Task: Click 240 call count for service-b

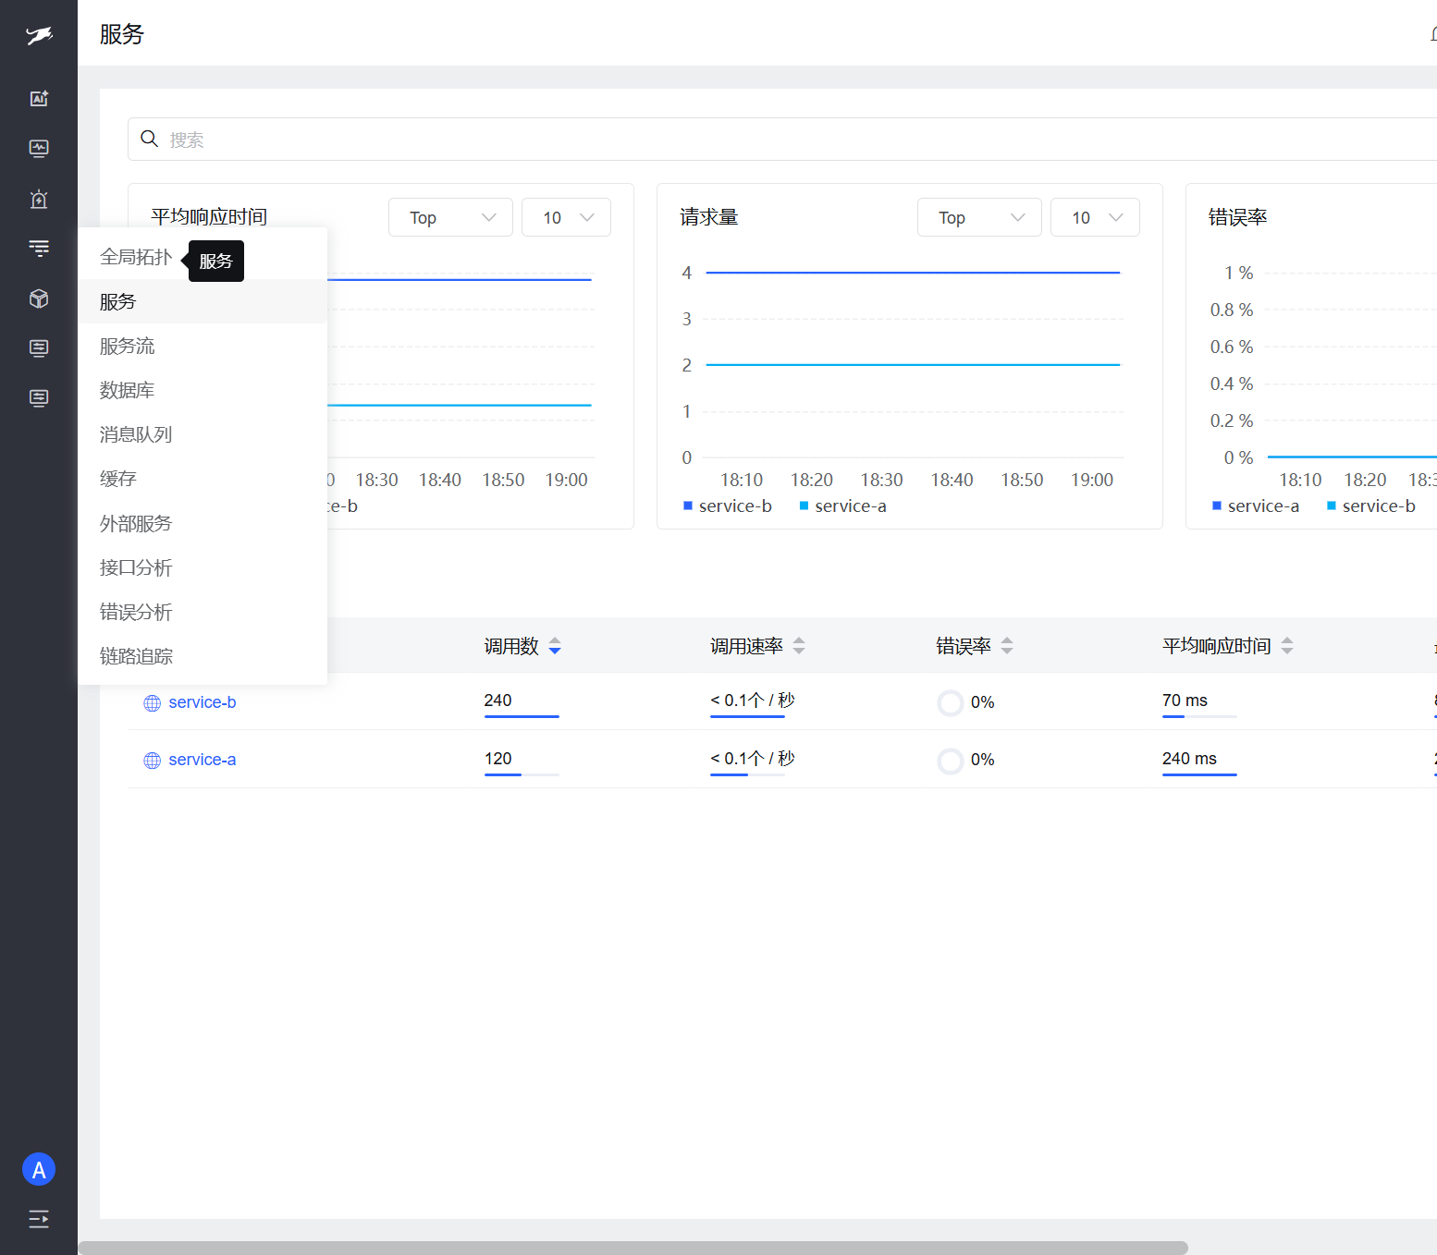Action: pos(497,701)
